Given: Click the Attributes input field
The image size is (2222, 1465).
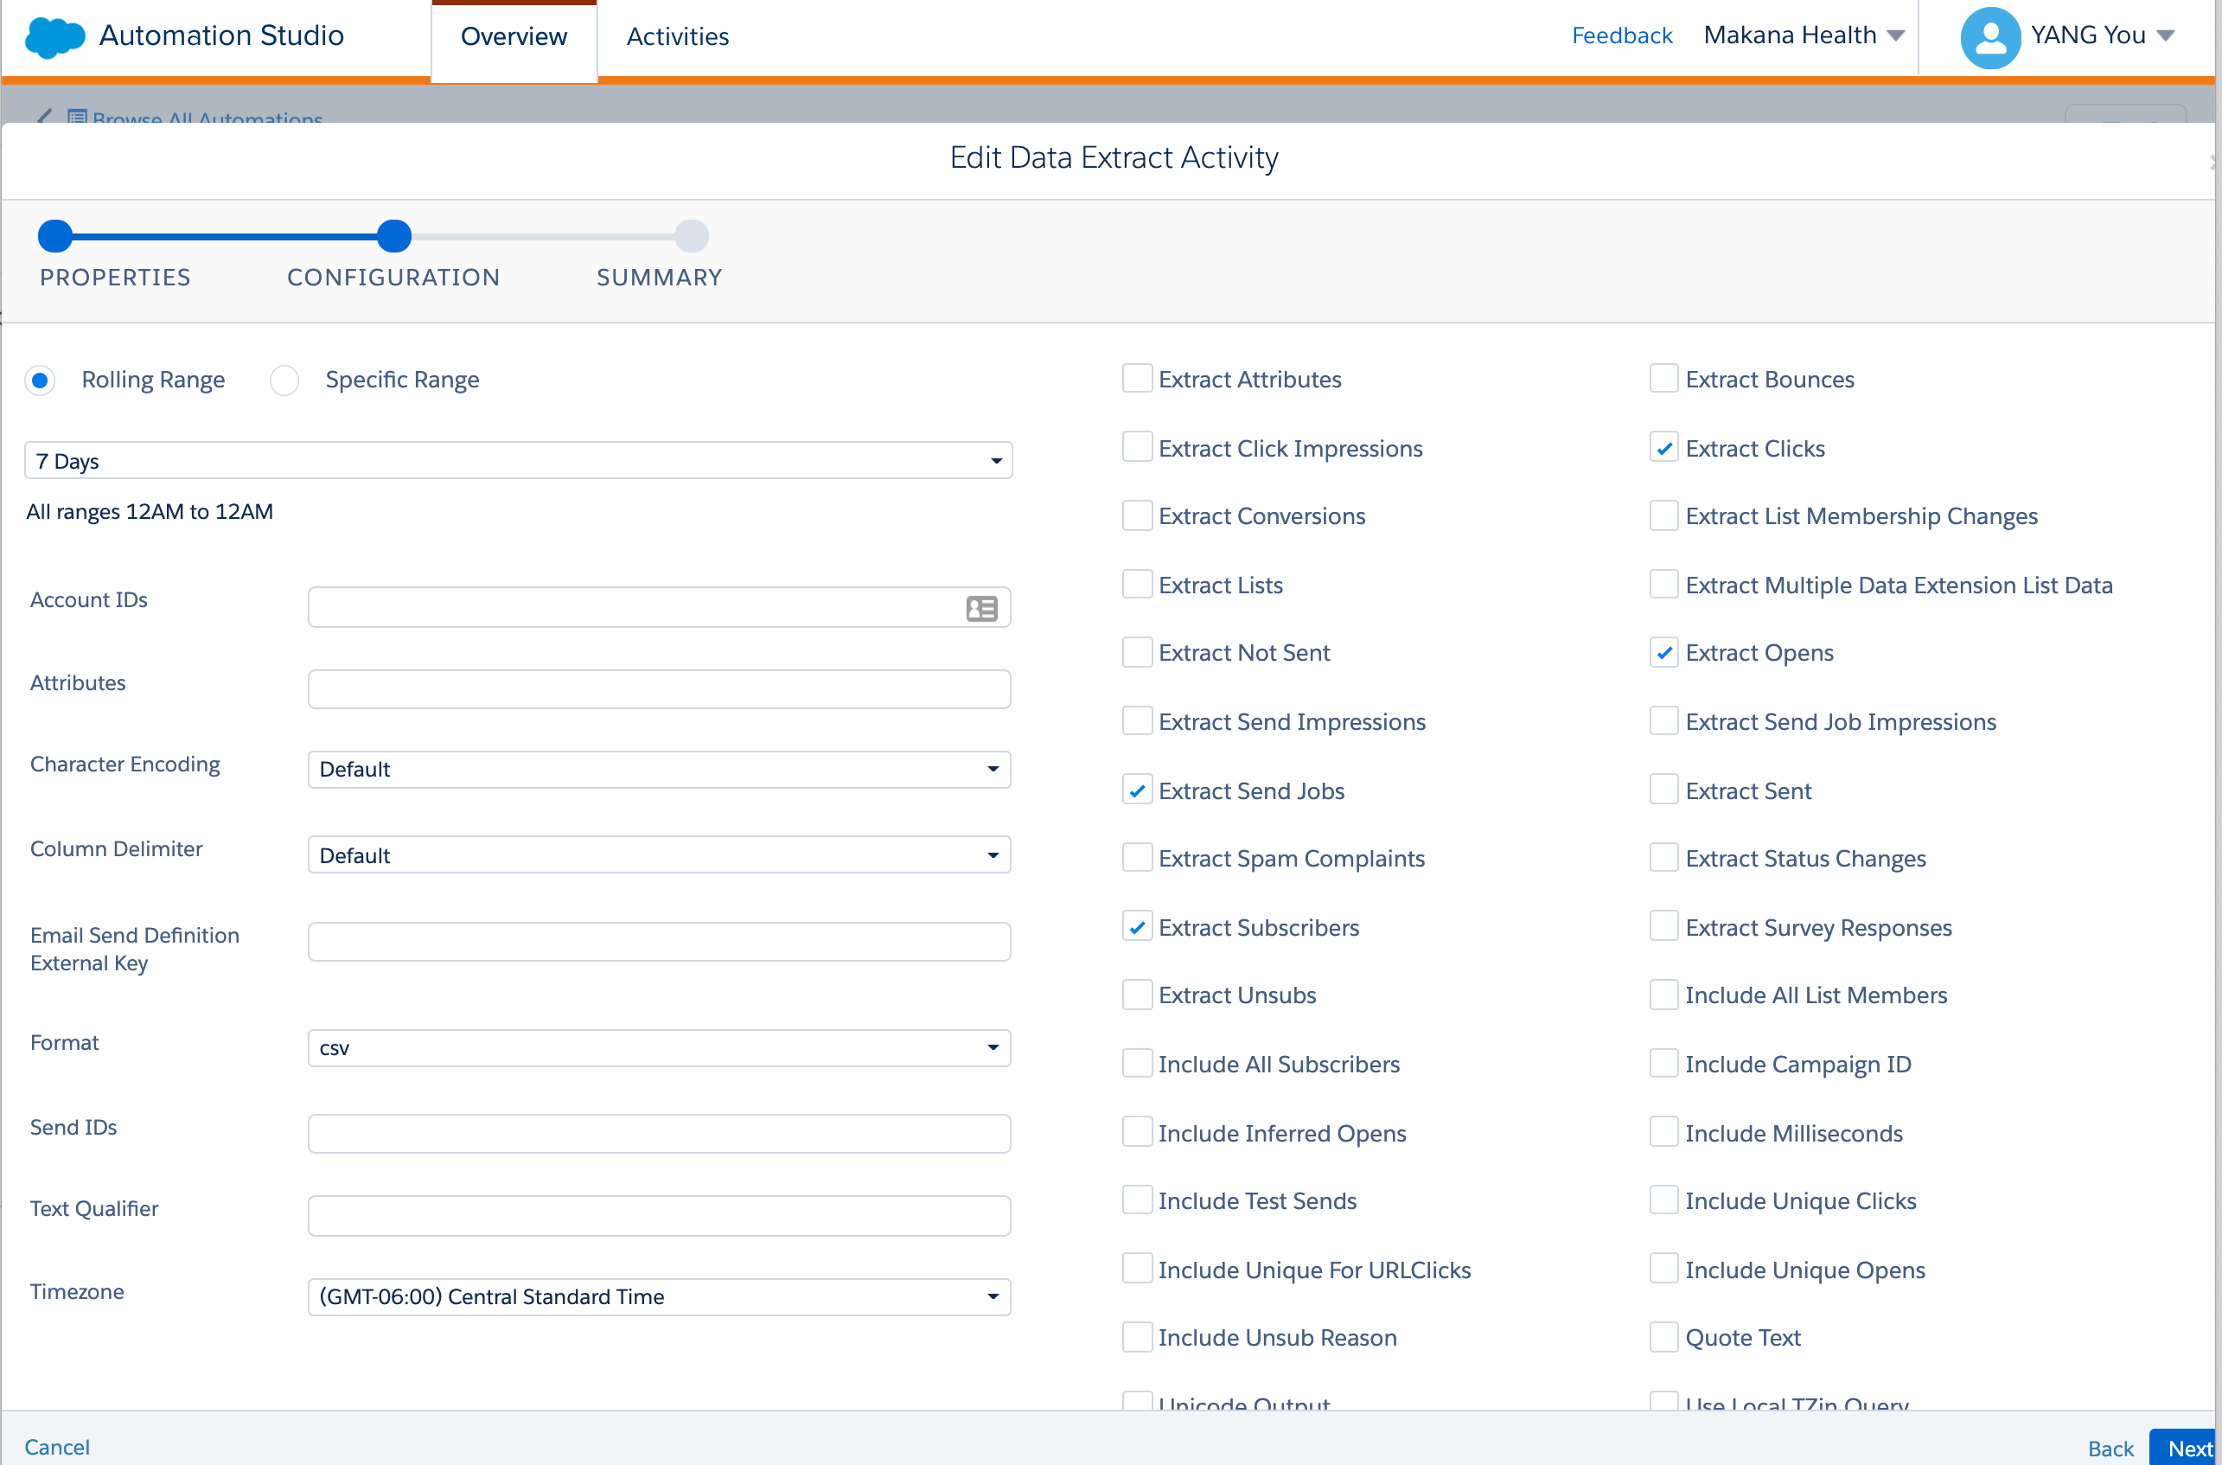Looking at the screenshot, I should [x=659, y=688].
